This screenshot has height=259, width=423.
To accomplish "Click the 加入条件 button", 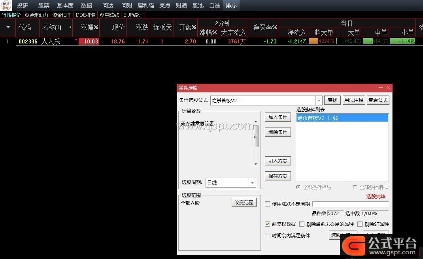I will pos(278,117).
